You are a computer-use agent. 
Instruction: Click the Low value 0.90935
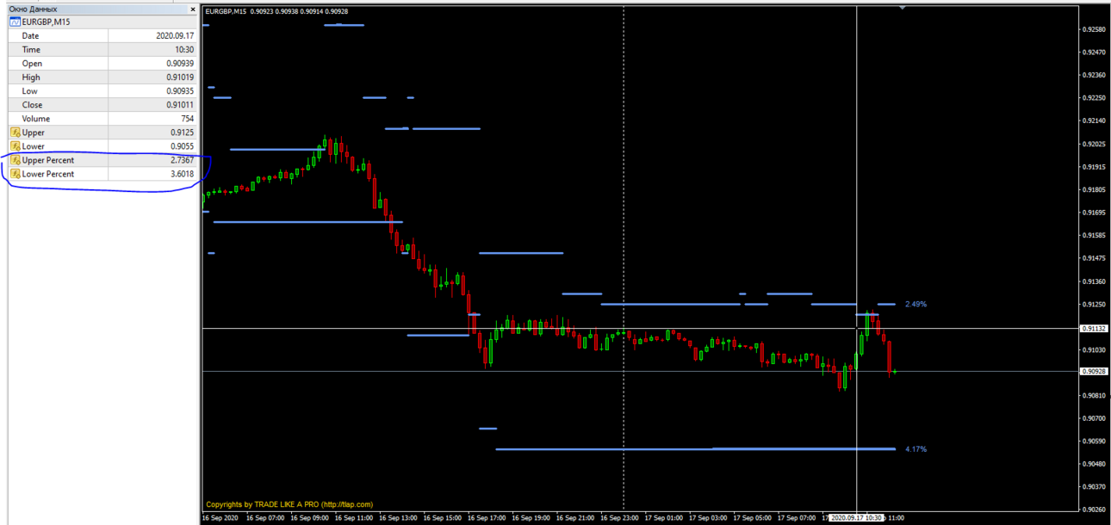pos(180,91)
